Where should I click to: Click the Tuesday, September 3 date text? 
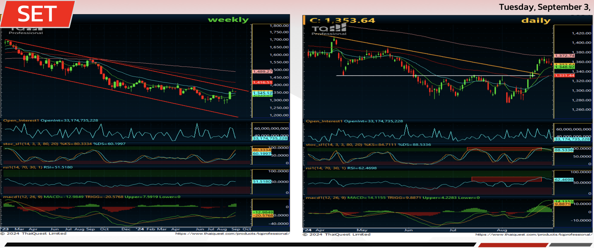(x=545, y=7)
